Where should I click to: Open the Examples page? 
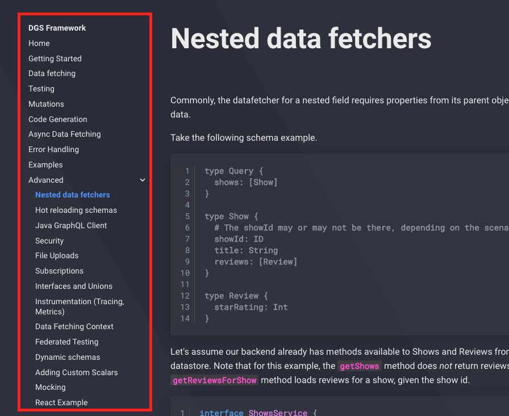click(45, 165)
